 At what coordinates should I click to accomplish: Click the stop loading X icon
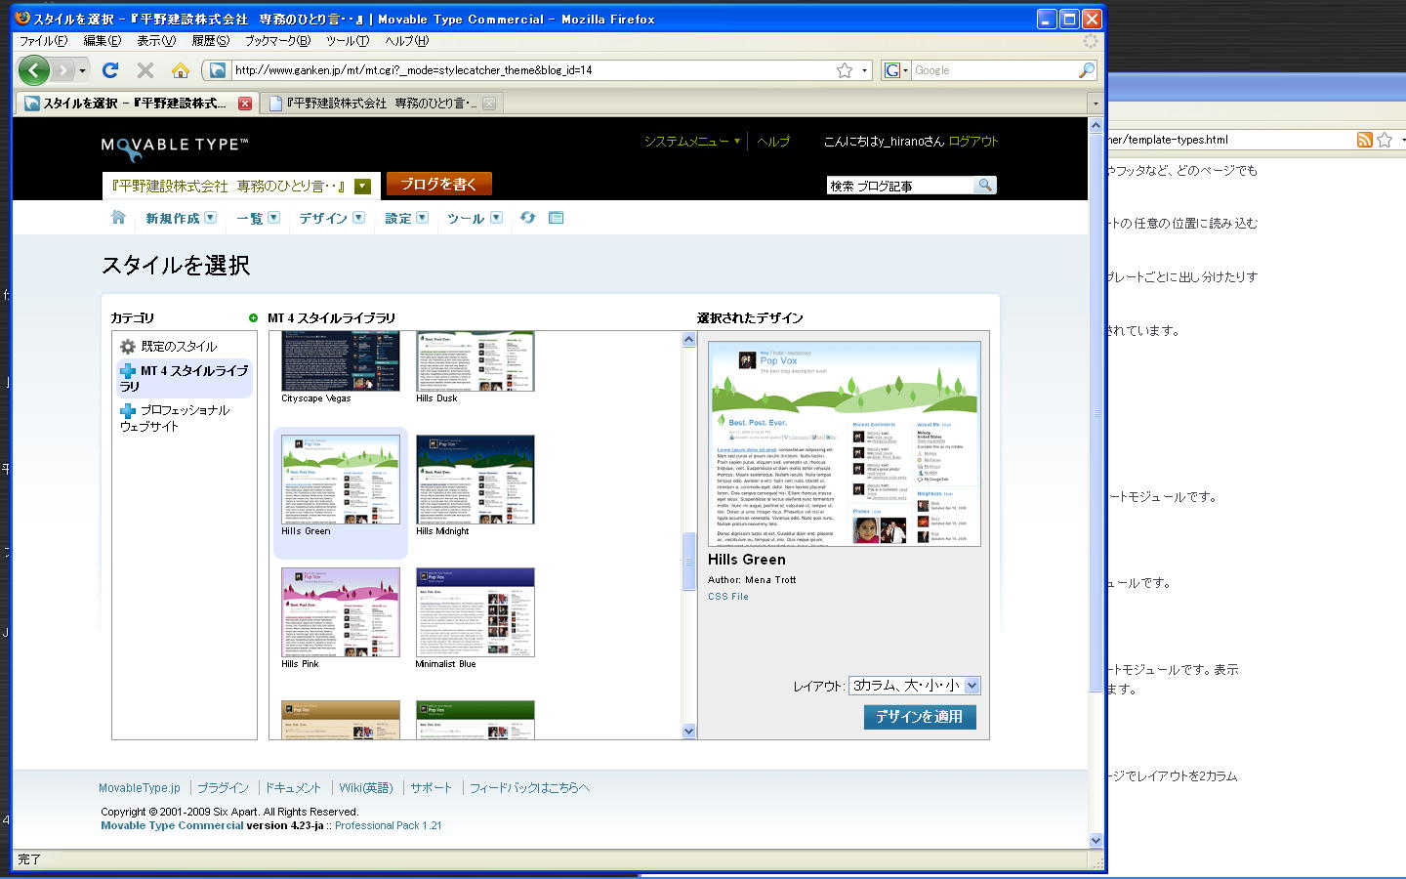pos(145,70)
